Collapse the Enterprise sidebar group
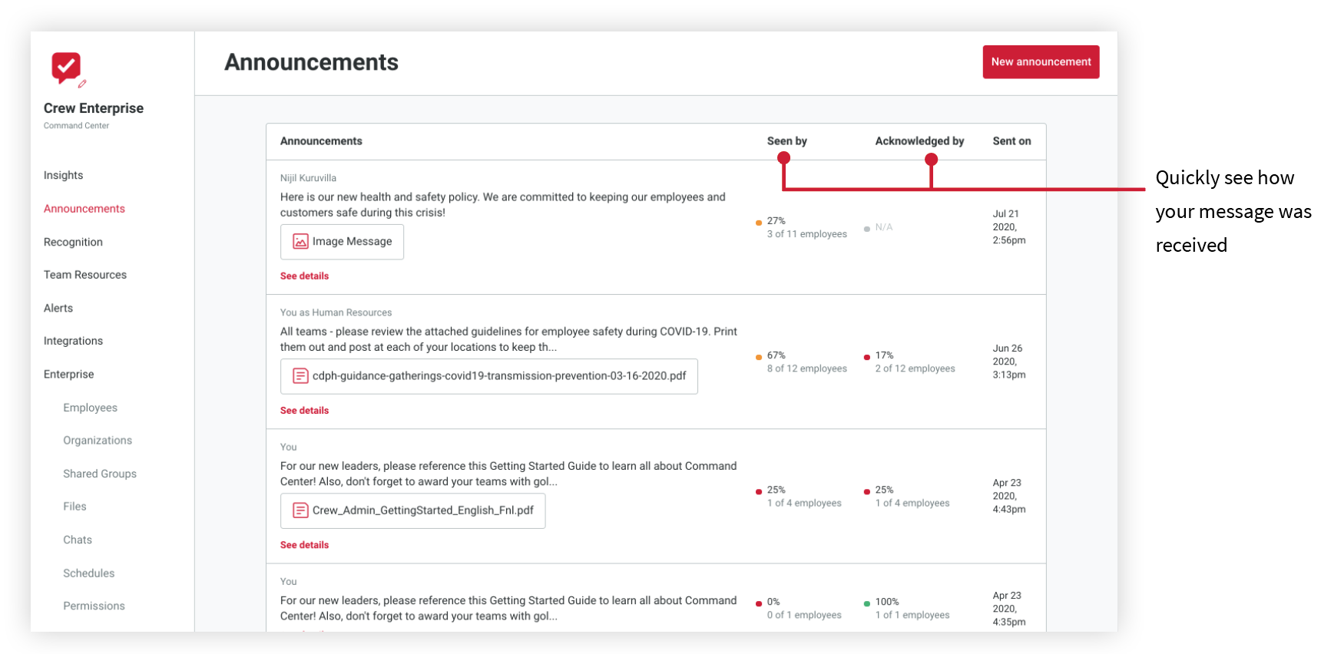 coord(68,375)
